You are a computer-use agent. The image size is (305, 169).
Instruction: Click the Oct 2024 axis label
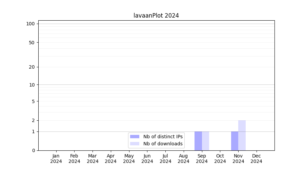(x=220, y=159)
